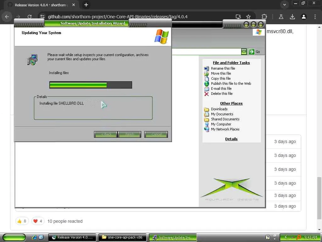Click the Software Update Installation Wizard title bar
Image resolution: width=322 pixels, height=242 pixels.
[x=93, y=23]
